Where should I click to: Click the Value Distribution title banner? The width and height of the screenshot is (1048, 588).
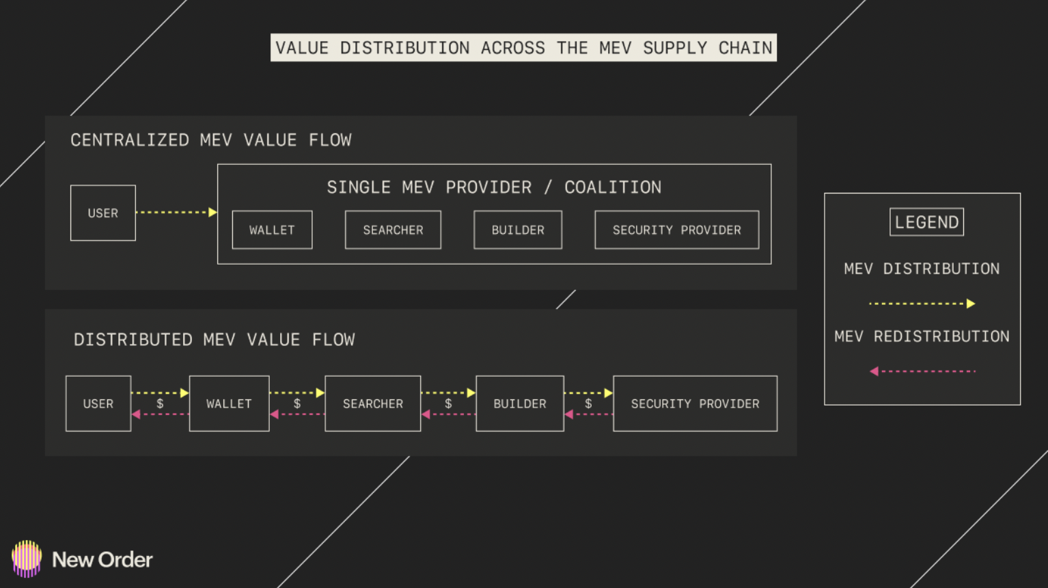523,48
